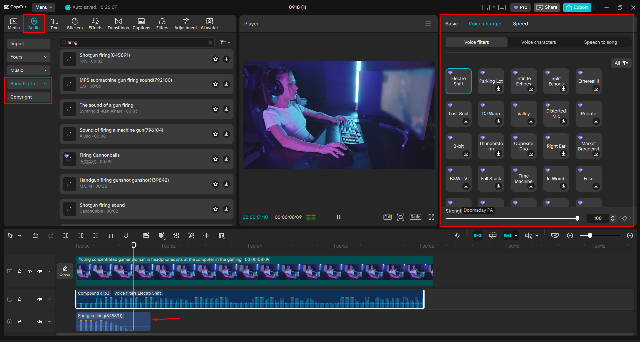Screen dimensions: 640x342
Task: Split the clip at the playhead
Action: click(x=66, y=235)
